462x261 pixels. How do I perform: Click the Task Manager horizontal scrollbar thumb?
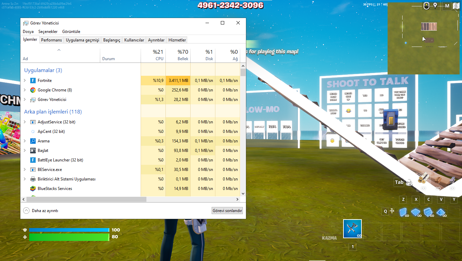click(x=86, y=199)
